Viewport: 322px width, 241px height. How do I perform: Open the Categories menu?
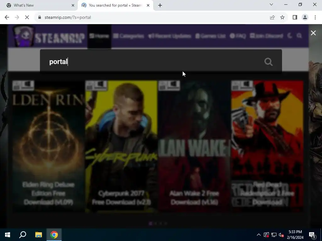[129, 36]
